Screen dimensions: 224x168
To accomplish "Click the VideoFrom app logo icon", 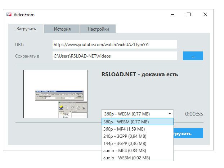I will pyautogui.click(x=9, y=14).
